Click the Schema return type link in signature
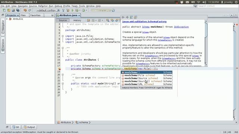The width and height of the screenshot is (239, 134). tap(146, 27)
